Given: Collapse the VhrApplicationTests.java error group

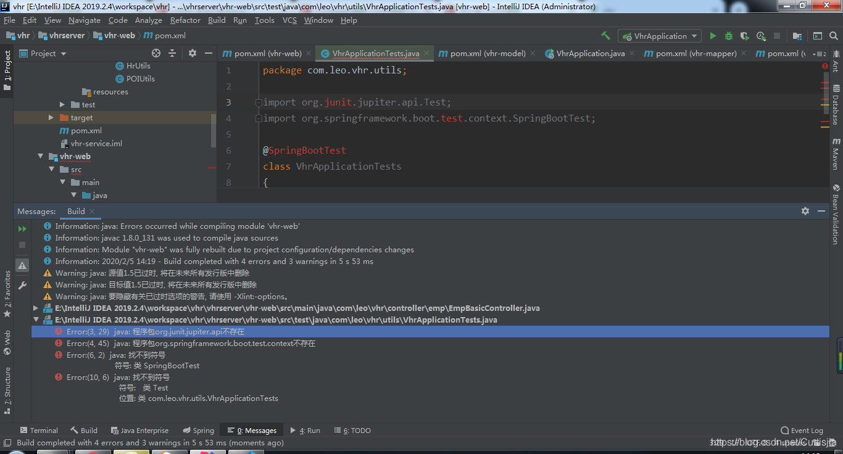Looking at the screenshot, I should 36,320.
